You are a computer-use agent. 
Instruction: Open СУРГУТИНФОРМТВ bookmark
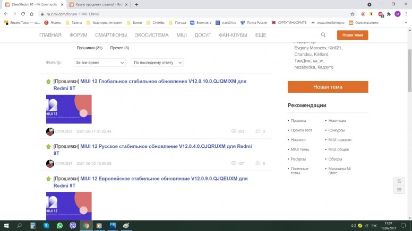pos(289,23)
